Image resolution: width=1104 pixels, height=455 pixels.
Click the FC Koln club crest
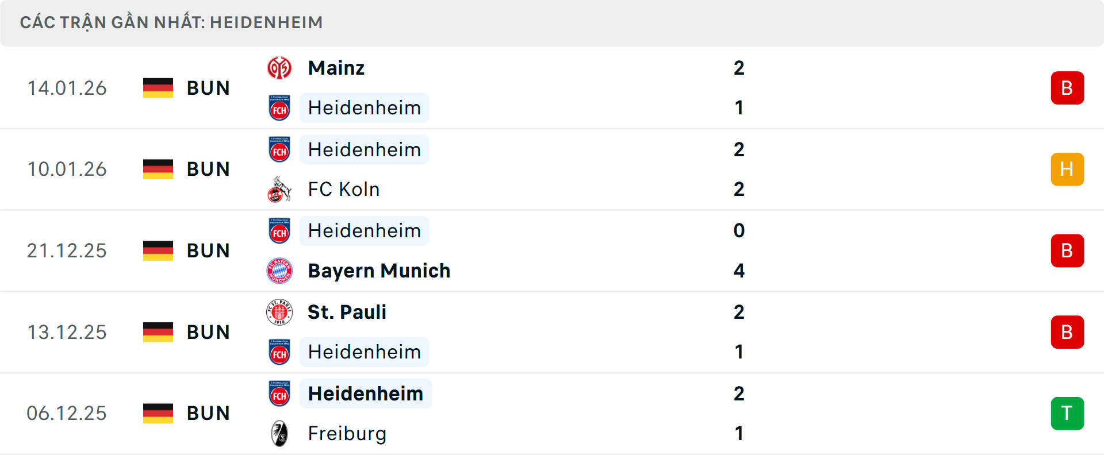click(280, 190)
